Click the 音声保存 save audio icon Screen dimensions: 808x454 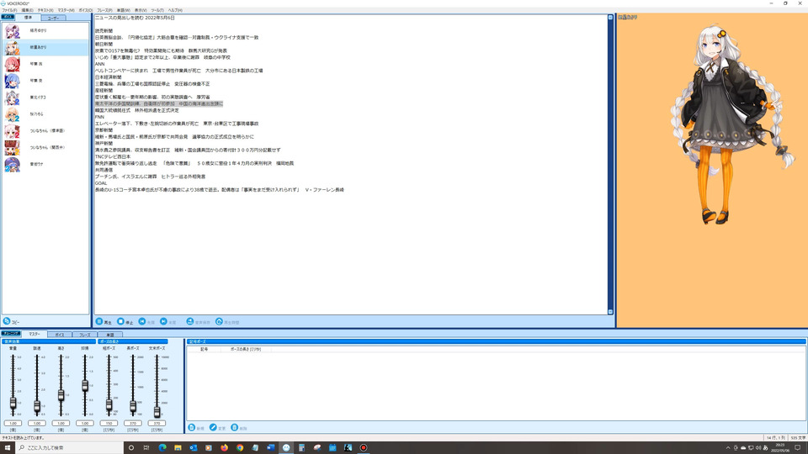point(189,321)
